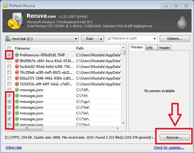Uncheck Preferences~RF8c83d1.TMP checkbox
194x153 pixels.
click(x=9, y=55)
